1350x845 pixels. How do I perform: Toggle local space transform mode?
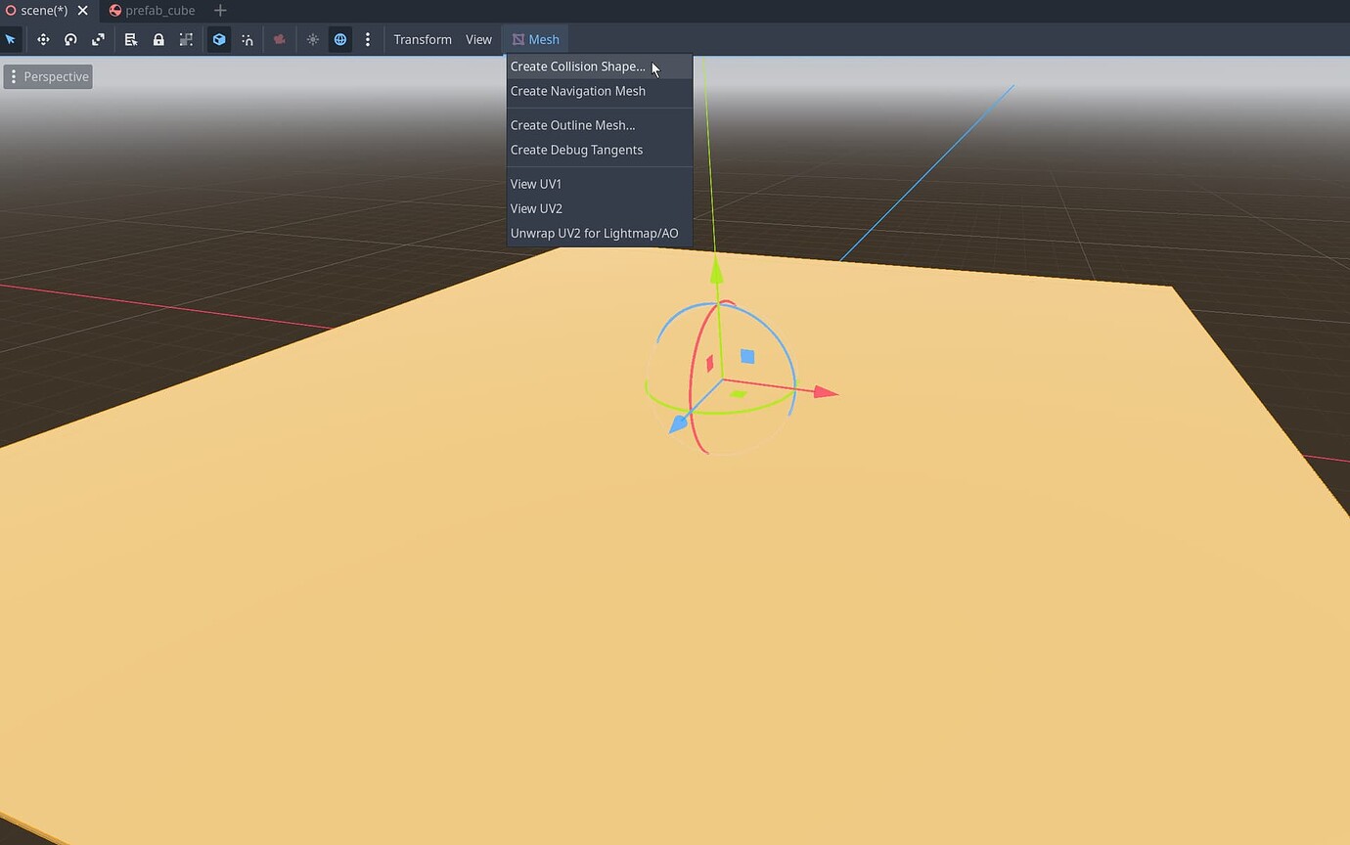point(218,39)
